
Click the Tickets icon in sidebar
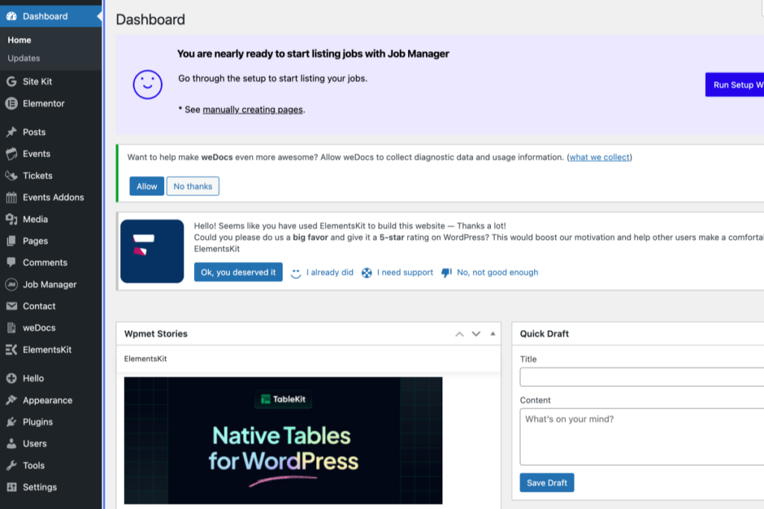click(11, 176)
